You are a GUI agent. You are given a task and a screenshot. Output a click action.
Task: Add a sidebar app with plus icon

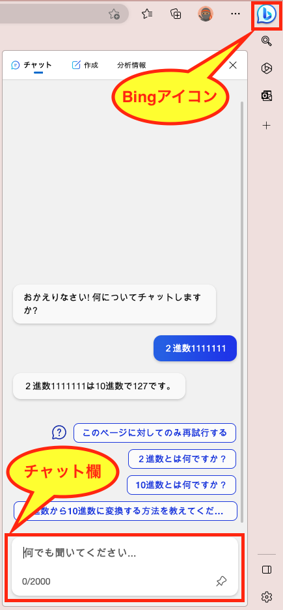pyautogui.click(x=266, y=125)
